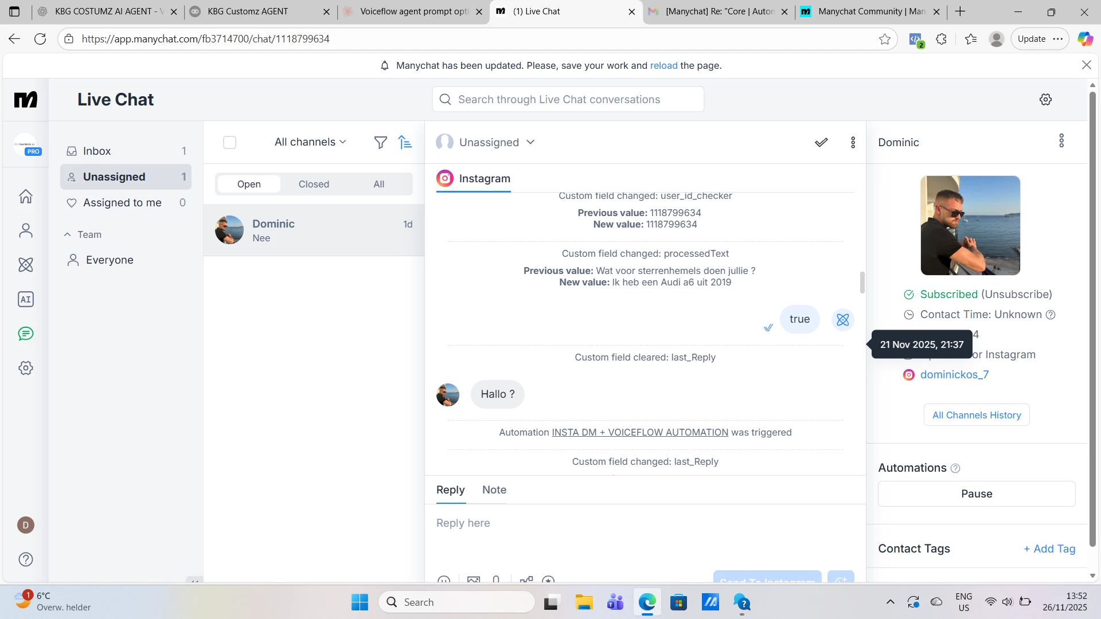This screenshot has width=1101, height=619.
Task: Open Contacts from the sidebar person icon
Action: 26,230
